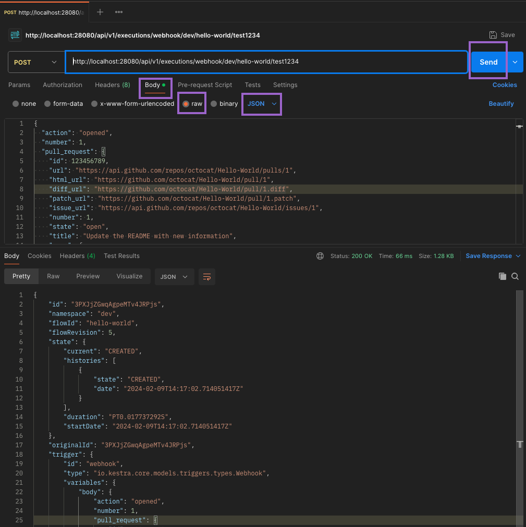Select the none body option
526x527 pixels.
pos(24,104)
